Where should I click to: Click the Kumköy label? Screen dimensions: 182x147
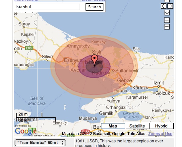click(98, 42)
